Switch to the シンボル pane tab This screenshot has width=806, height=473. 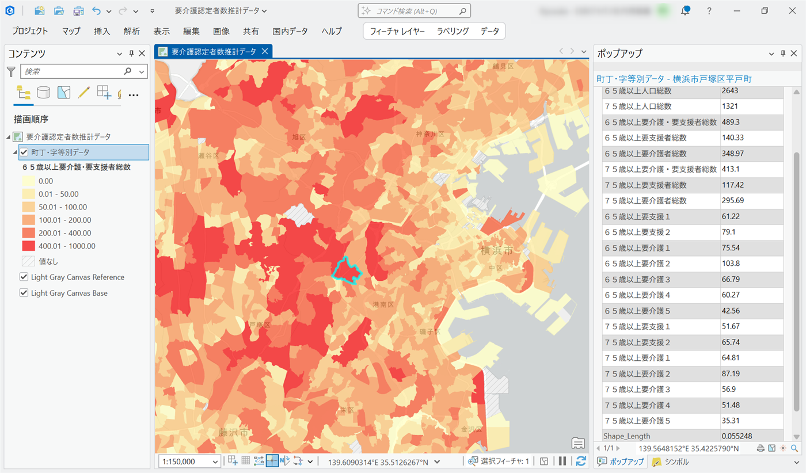[670, 461]
